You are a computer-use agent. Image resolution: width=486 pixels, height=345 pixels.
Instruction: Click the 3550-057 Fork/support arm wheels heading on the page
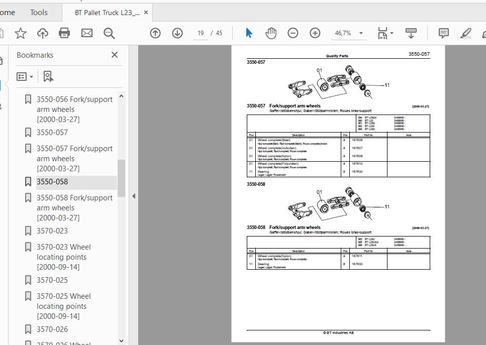pyautogui.click(x=283, y=106)
